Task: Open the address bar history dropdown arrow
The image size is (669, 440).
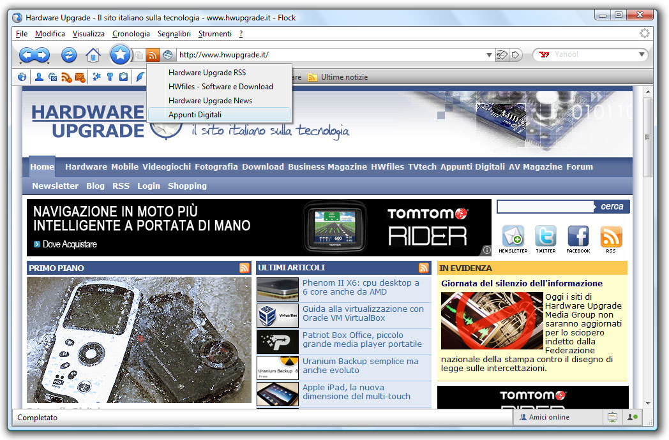Action: 489,55
